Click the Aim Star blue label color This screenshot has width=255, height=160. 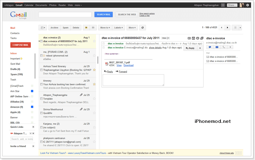[x=32, y=91]
